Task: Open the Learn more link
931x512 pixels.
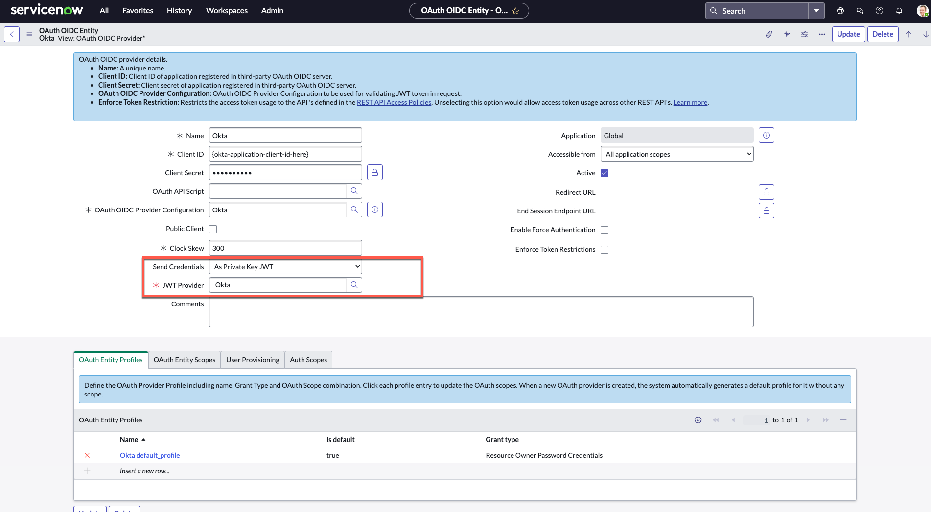Action: (690, 102)
